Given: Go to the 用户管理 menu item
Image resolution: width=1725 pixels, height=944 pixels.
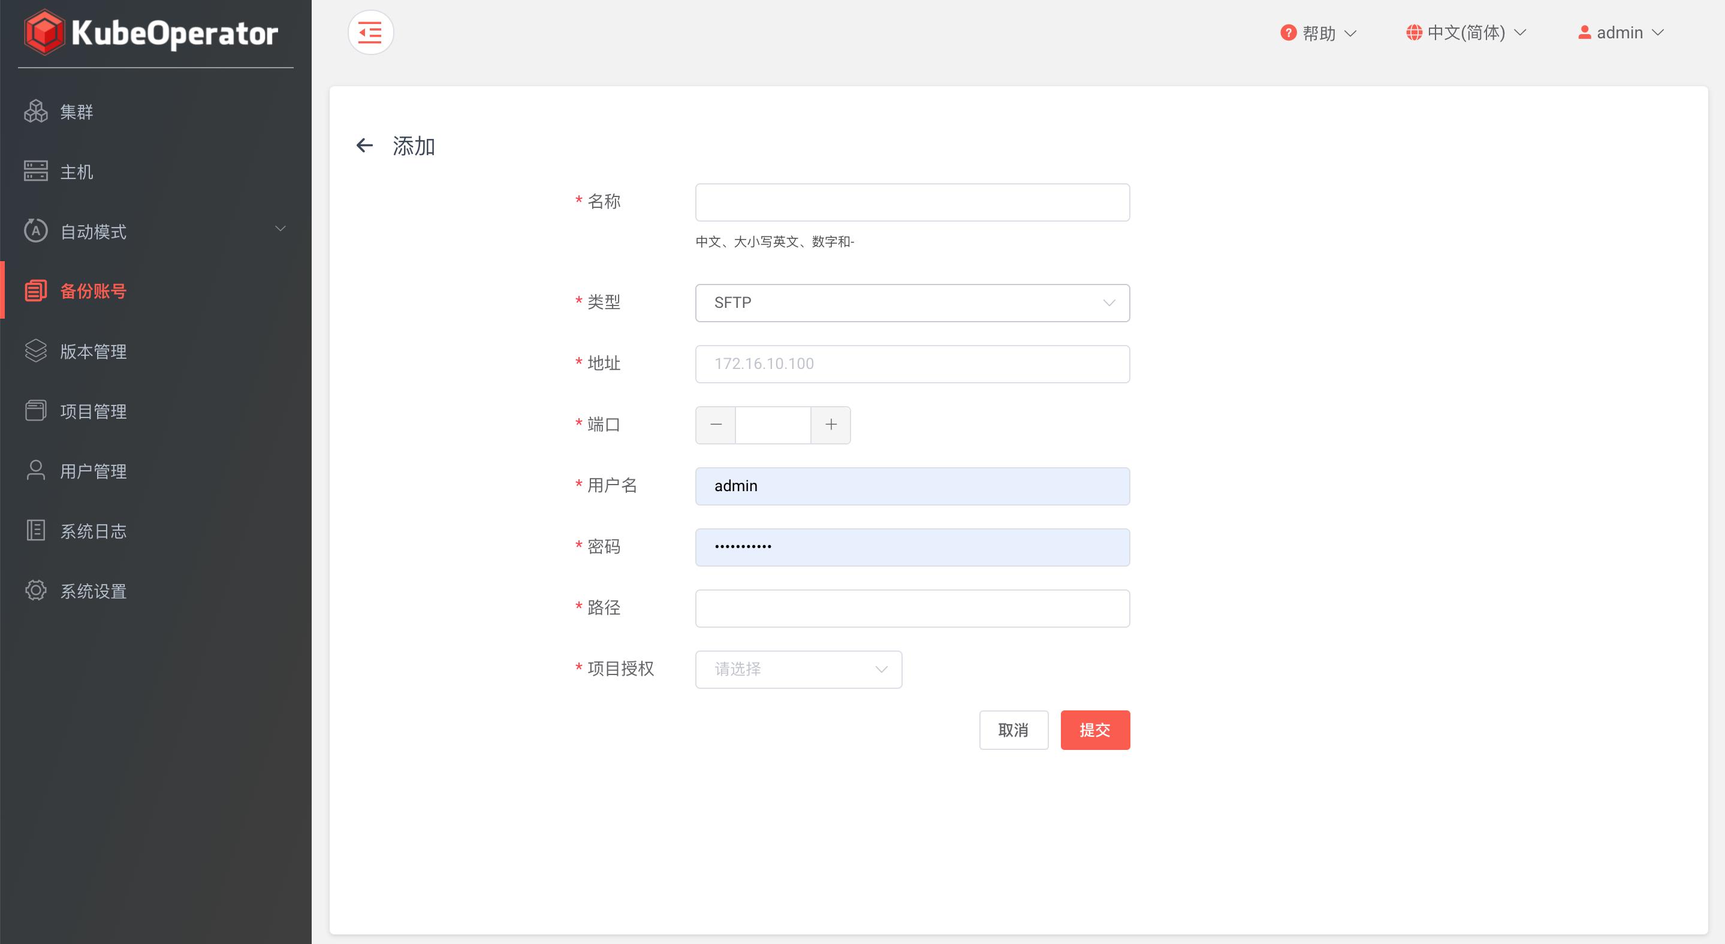Looking at the screenshot, I should coord(155,470).
